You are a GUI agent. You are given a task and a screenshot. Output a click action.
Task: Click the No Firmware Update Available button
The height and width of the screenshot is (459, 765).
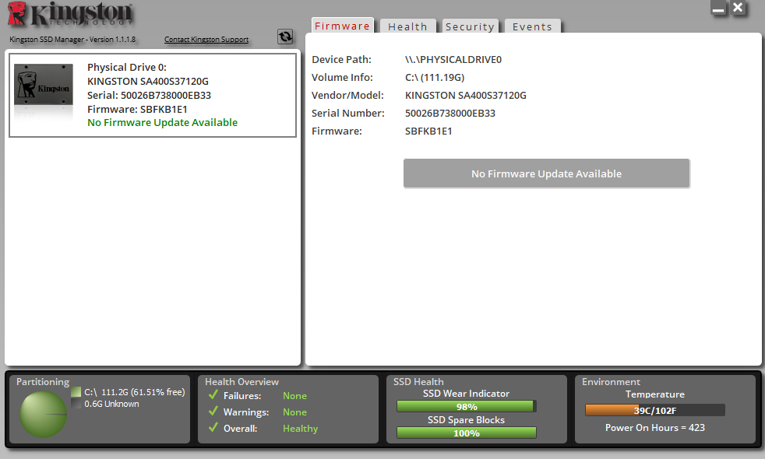(546, 173)
